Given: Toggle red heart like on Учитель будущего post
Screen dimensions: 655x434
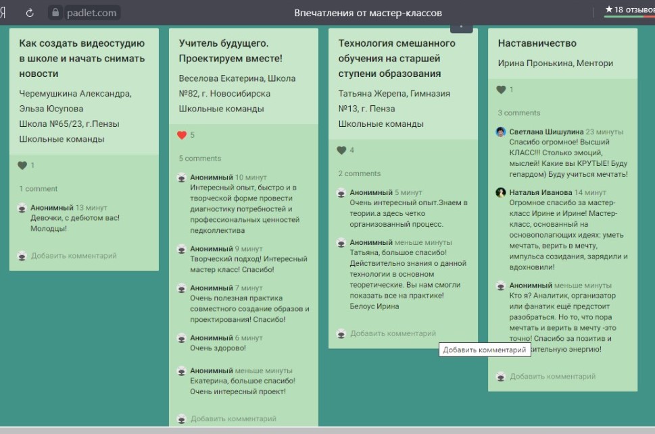Looking at the screenshot, I should pyautogui.click(x=182, y=135).
